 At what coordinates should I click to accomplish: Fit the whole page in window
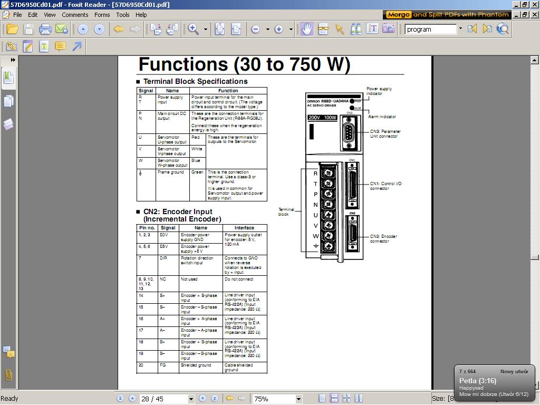(x=220, y=30)
